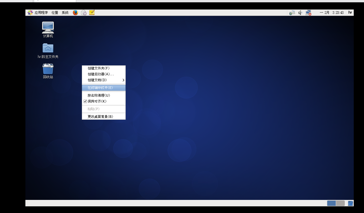Click the show desktop button at bottom right

(x=350, y=203)
